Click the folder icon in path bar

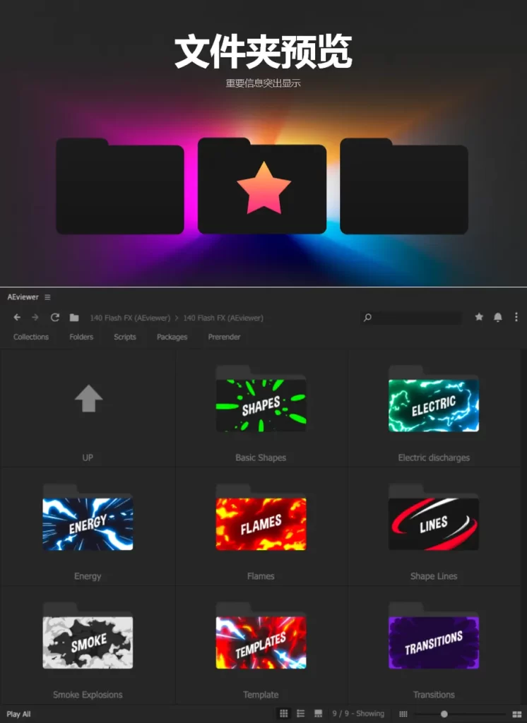point(74,318)
